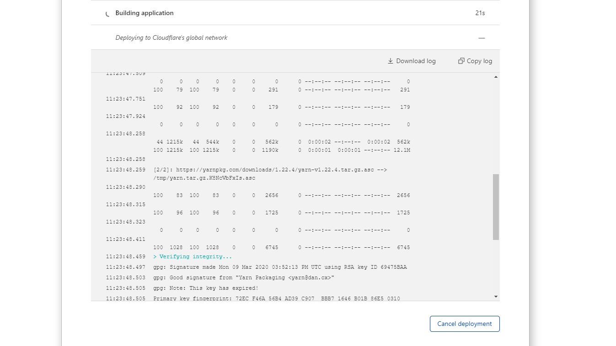This screenshot has width=616, height=346.
Task: Click the copy icon beside Copy log
Action: (x=461, y=61)
